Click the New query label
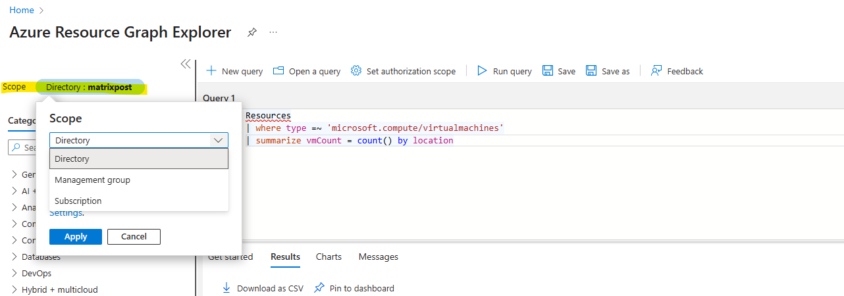This screenshot has height=296, width=844. (x=242, y=71)
